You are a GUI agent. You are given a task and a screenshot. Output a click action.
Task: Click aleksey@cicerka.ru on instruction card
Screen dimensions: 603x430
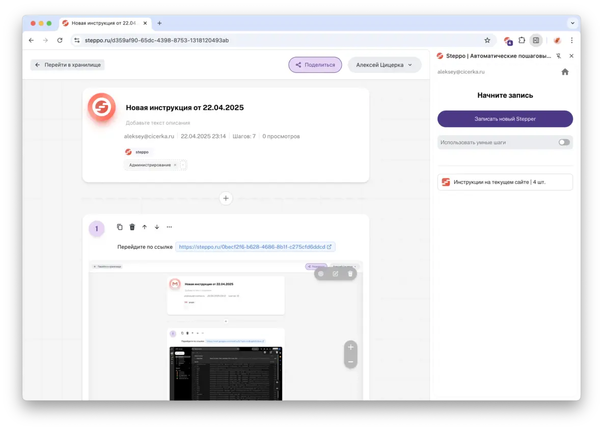click(x=149, y=136)
